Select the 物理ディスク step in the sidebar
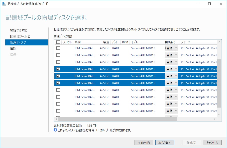 click(x=27, y=42)
